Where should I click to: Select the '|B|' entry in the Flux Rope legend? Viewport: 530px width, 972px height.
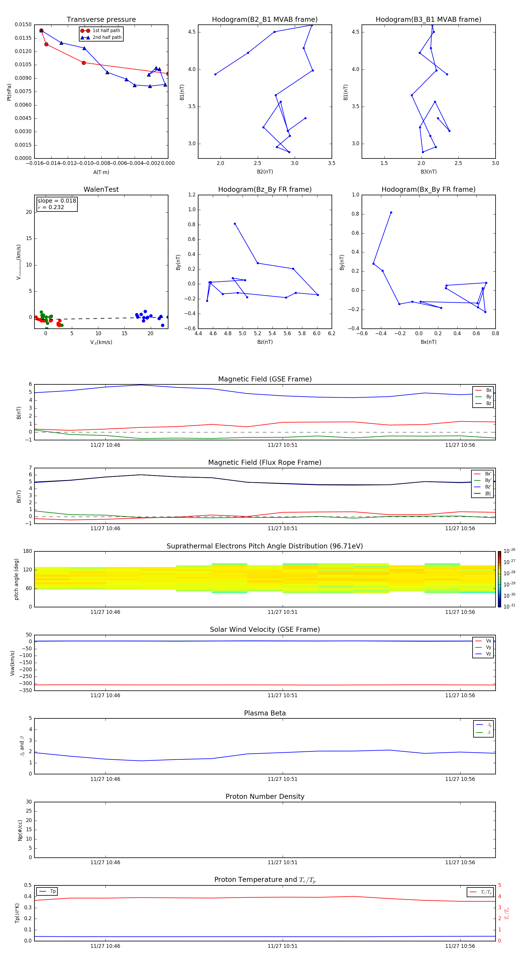tap(483, 494)
